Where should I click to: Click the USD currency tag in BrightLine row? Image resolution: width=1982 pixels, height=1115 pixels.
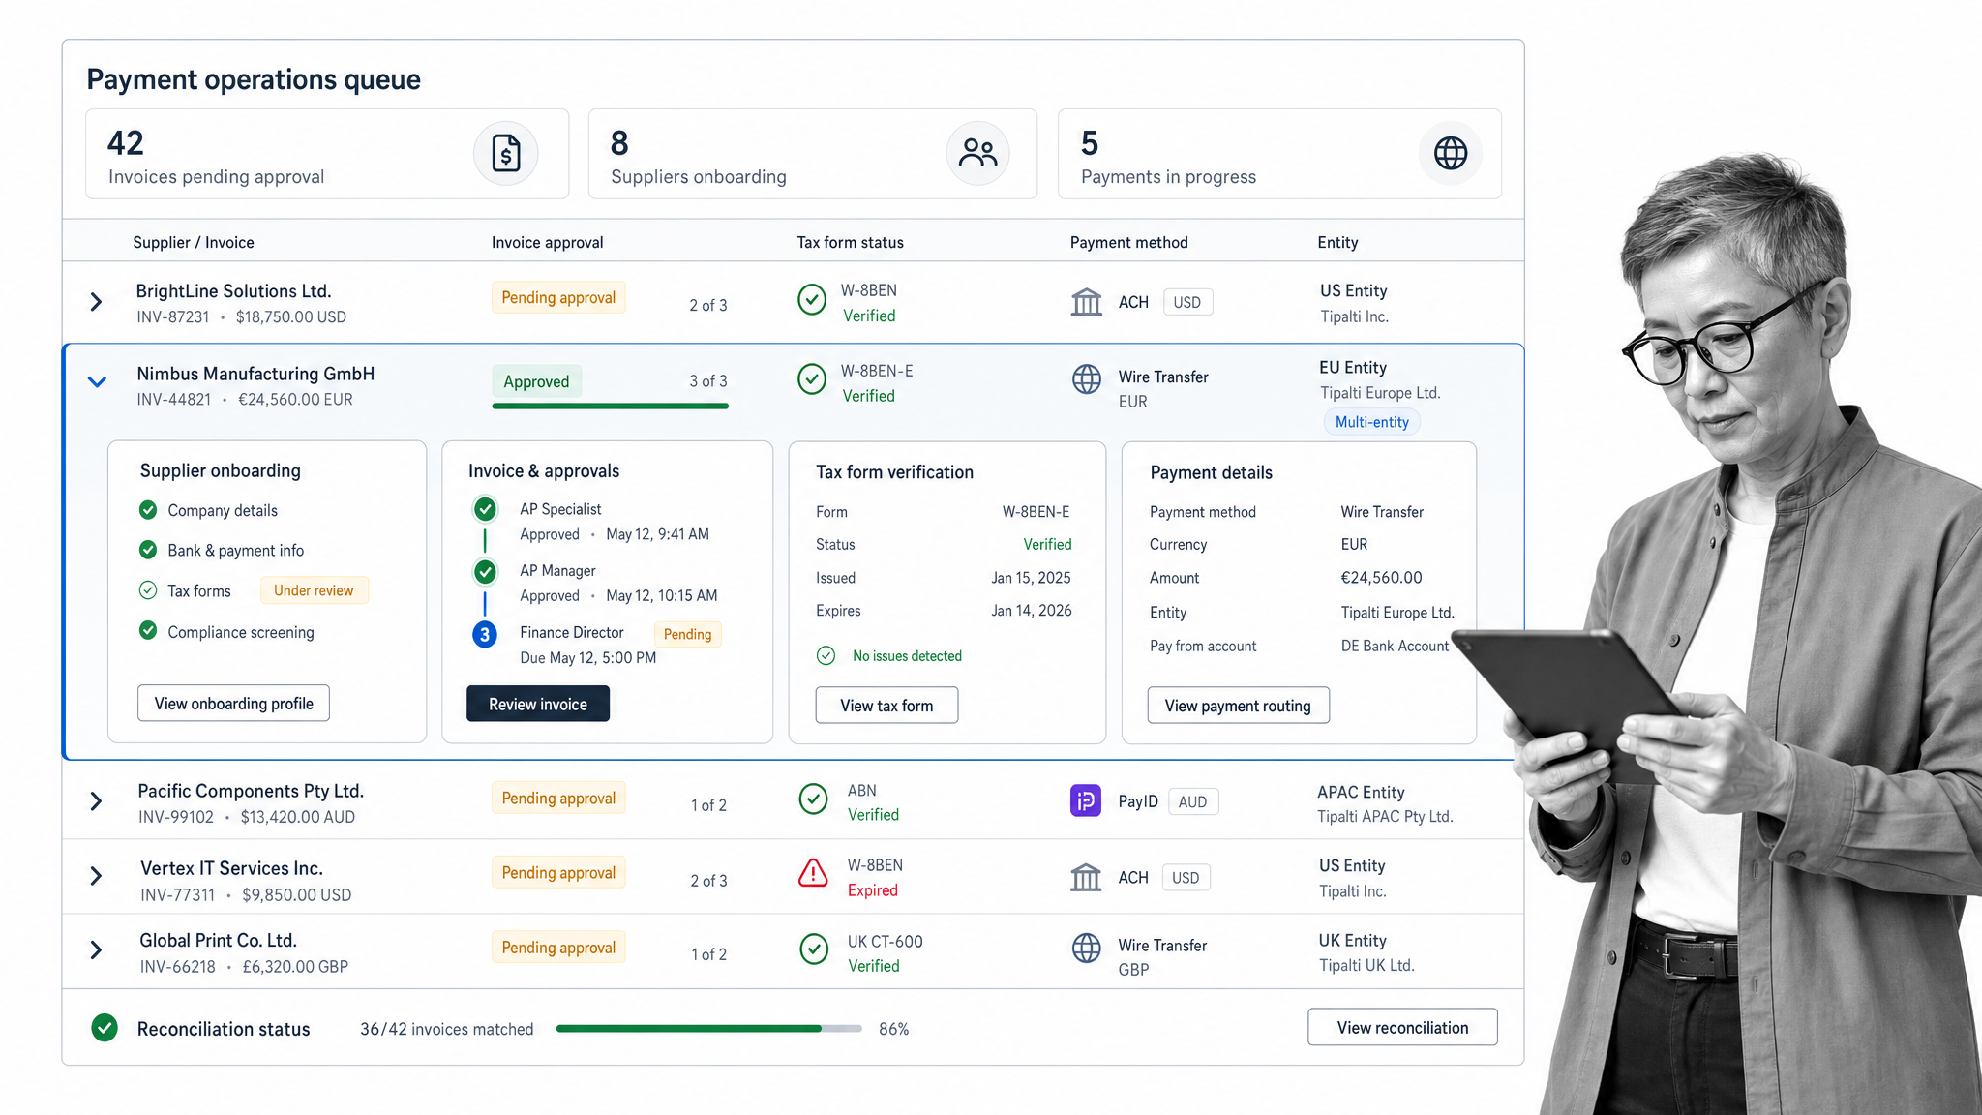click(x=1186, y=302)
